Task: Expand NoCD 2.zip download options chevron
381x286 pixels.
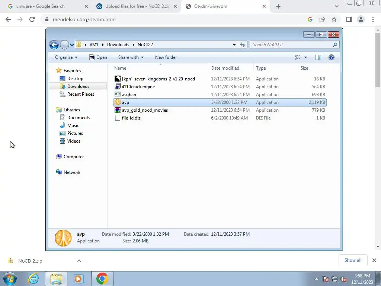Action: (x=79, y=261)
